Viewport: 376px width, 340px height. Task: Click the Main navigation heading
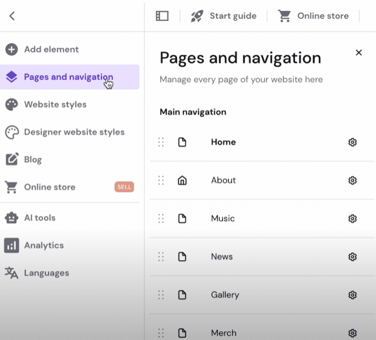tap(193, 112)
